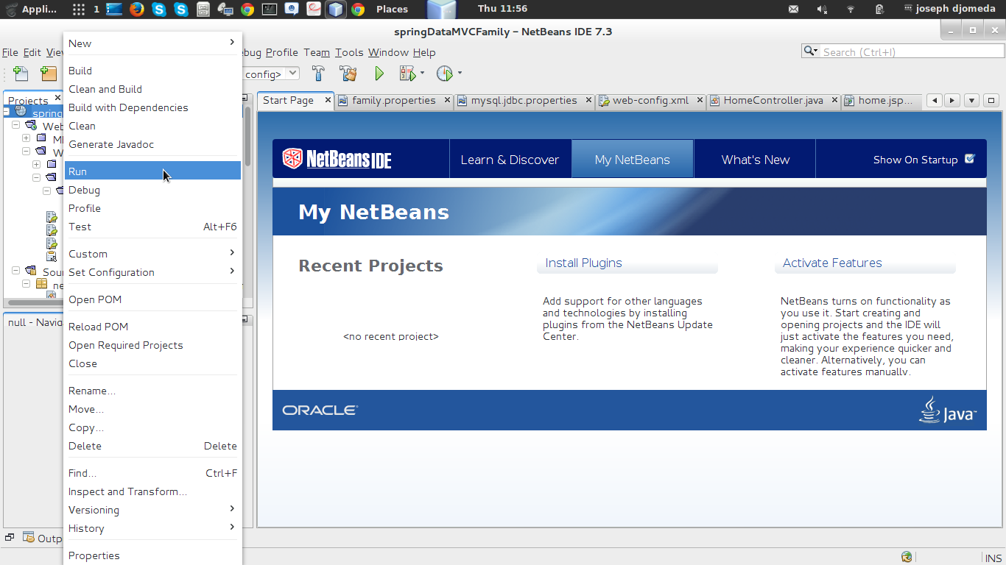The image size is (1006, 565).
Task: Collapse the Web Pages tree node
Action: (x=15, y=126)
